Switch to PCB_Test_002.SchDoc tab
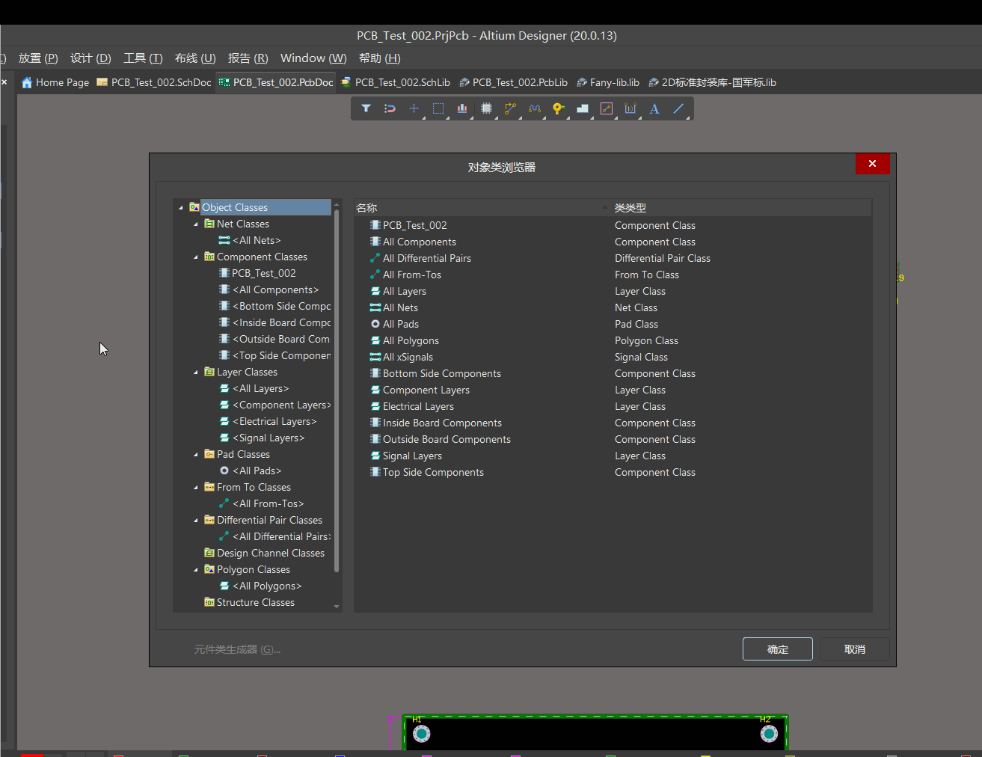The image size is (982, 757). [154, 82]
